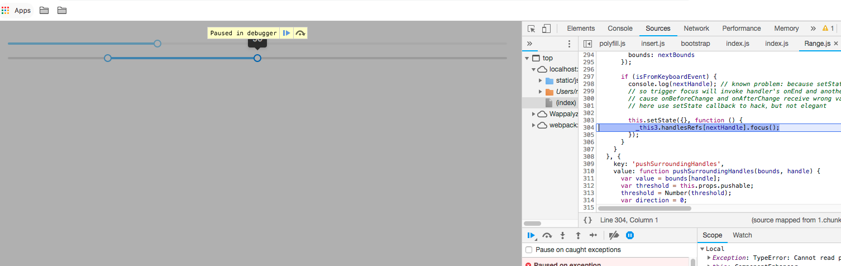Click the Apps label in bookmarks bar
Screen dimensions: 841x266
coord(22,10)
